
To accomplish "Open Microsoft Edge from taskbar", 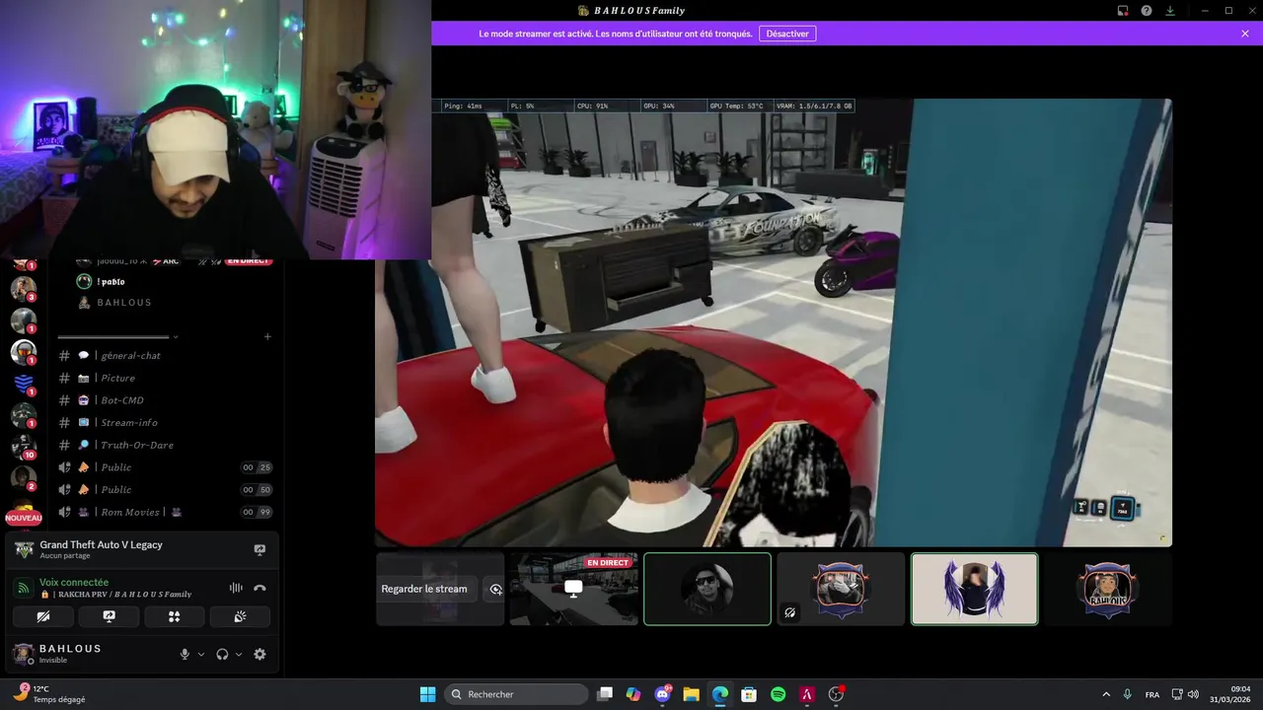I will tap(720, 694).
